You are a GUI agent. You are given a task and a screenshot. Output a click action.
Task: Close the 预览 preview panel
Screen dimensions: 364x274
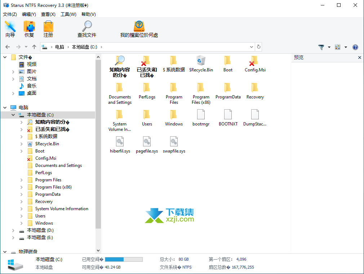point(360,57)
